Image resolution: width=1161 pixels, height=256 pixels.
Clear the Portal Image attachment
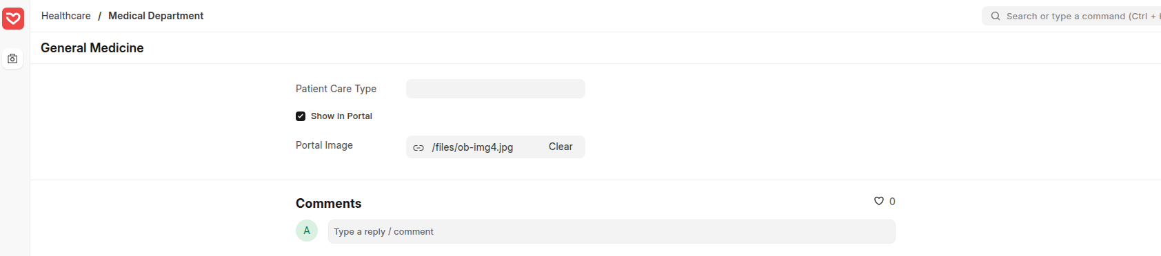coord(561,147)
